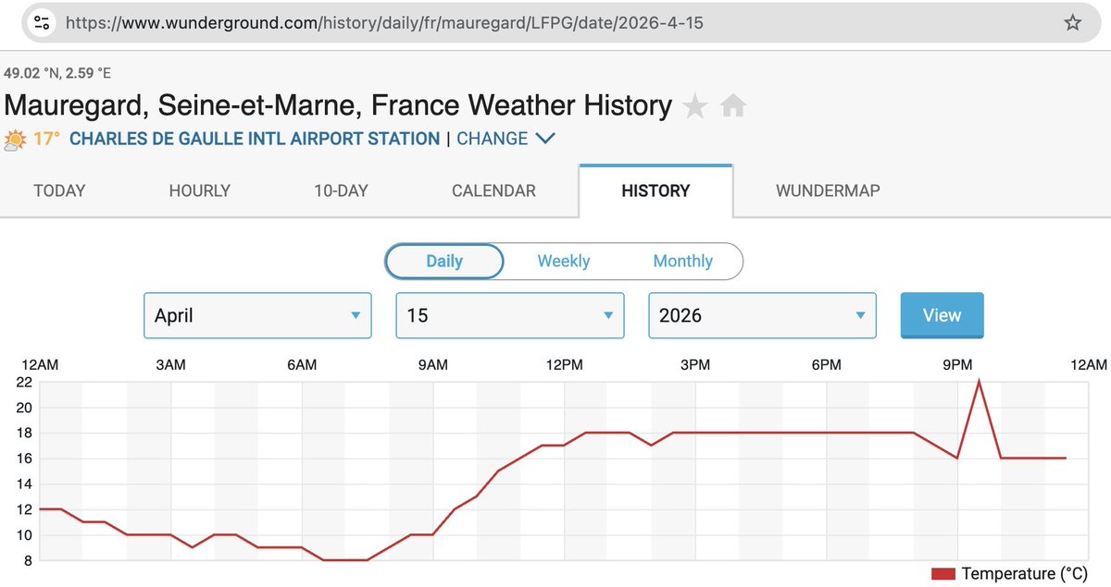
Task: Favorite this location with the gray star
Action: (694, 106)
